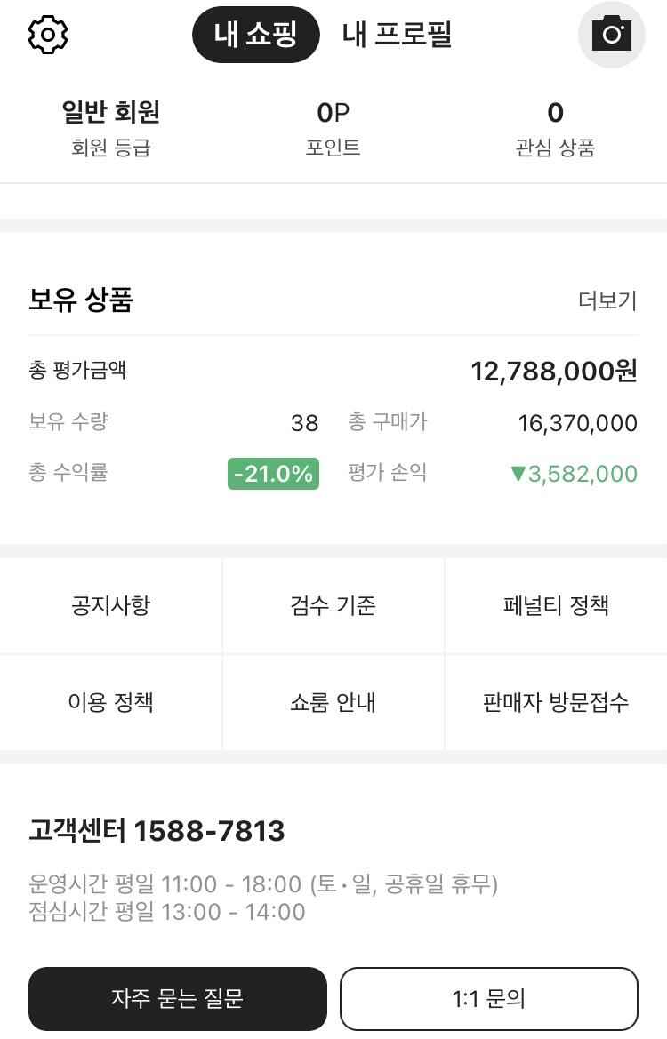Image resolution: width=667 pixels, height=1039 pixels.
Task: Open 판매자 방문접수 page
Action: click(556, 702)
